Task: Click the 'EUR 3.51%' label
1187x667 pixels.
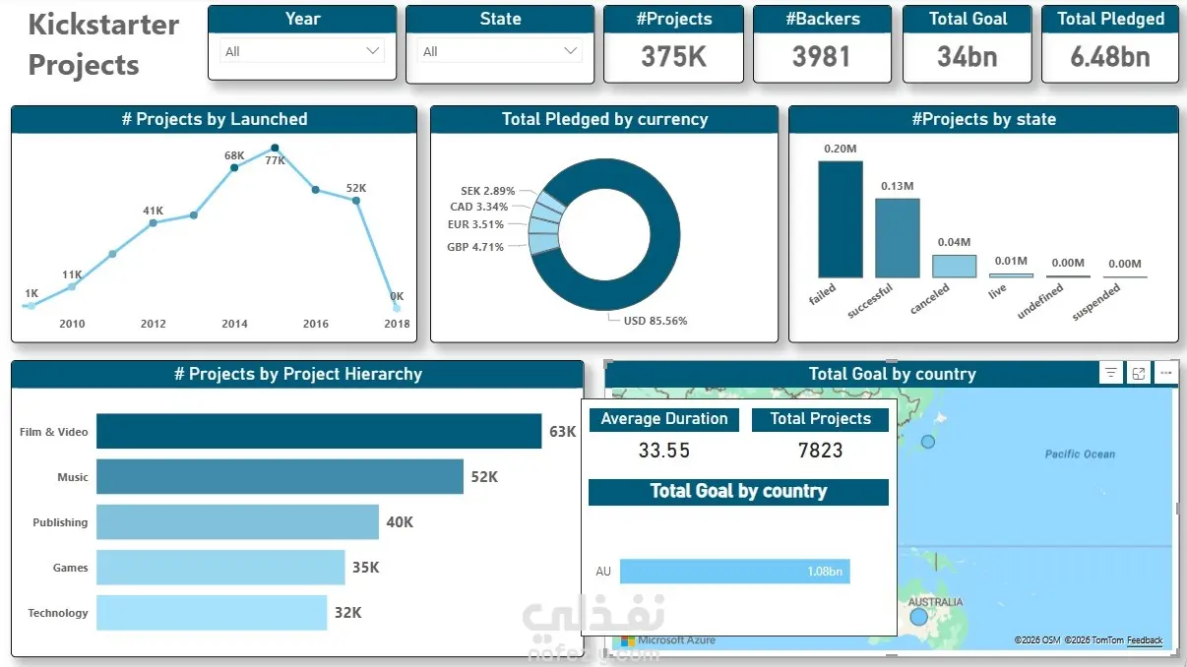Action: pos(476,224)
